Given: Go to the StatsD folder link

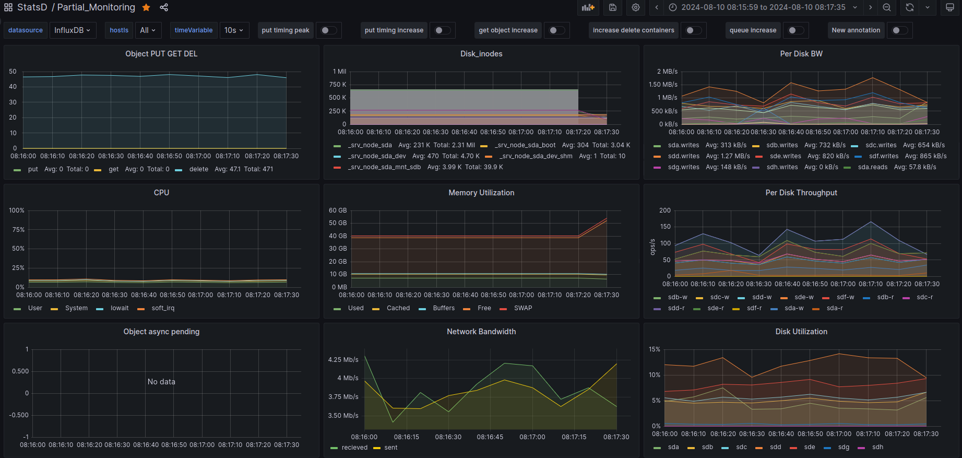Looking at the screenshot, I should point(32,7).
